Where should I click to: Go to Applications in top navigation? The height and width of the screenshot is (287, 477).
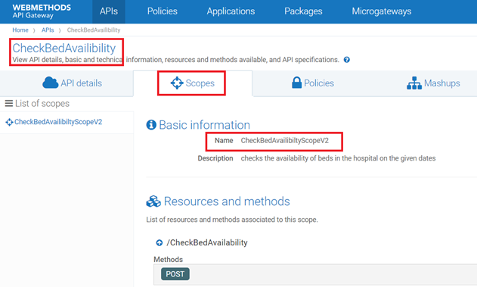point(231,11)
